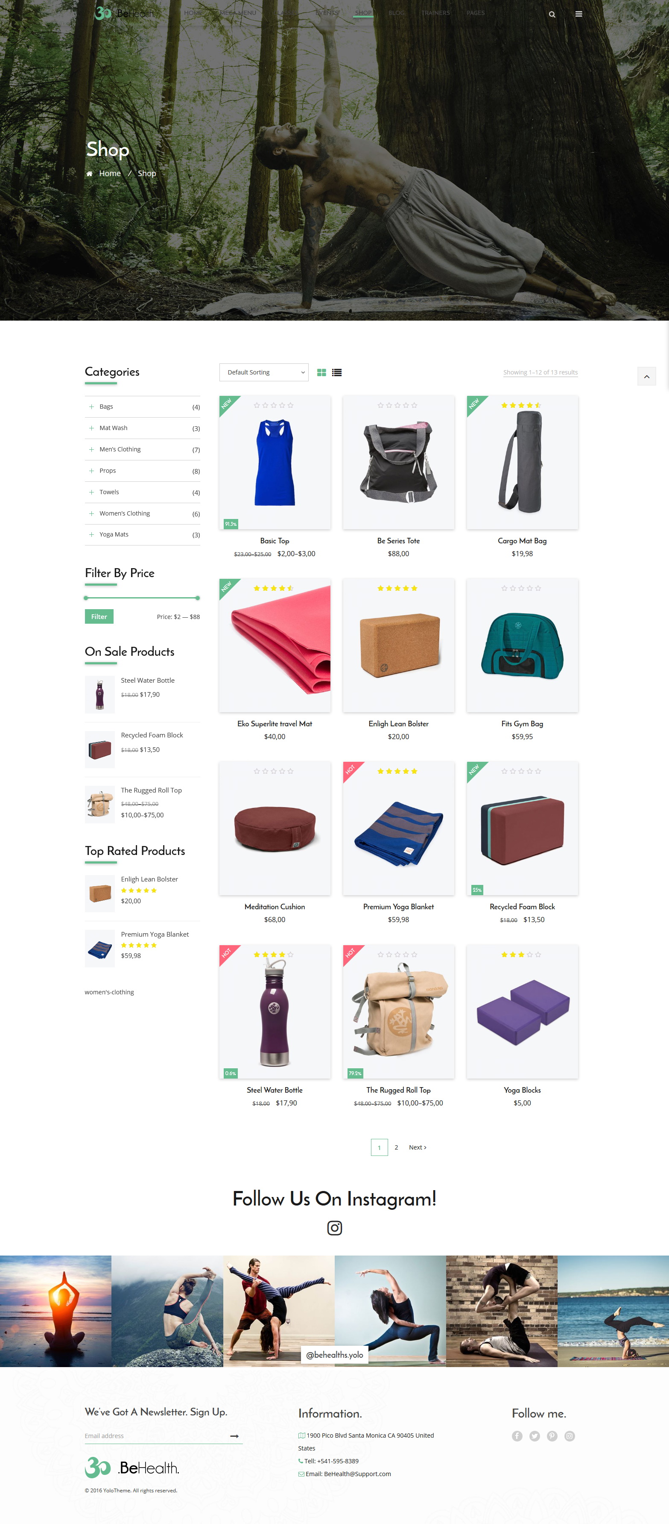Go to Next results page
Screen dimensions: 669x1524
pos(417,1147)
